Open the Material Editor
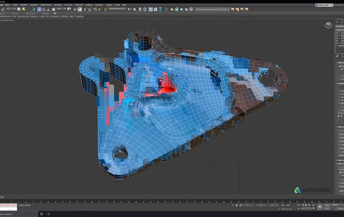344x217 pixels. point(172,10)
